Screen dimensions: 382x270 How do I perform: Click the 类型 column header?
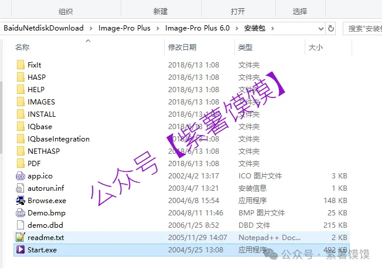[245, 47]
